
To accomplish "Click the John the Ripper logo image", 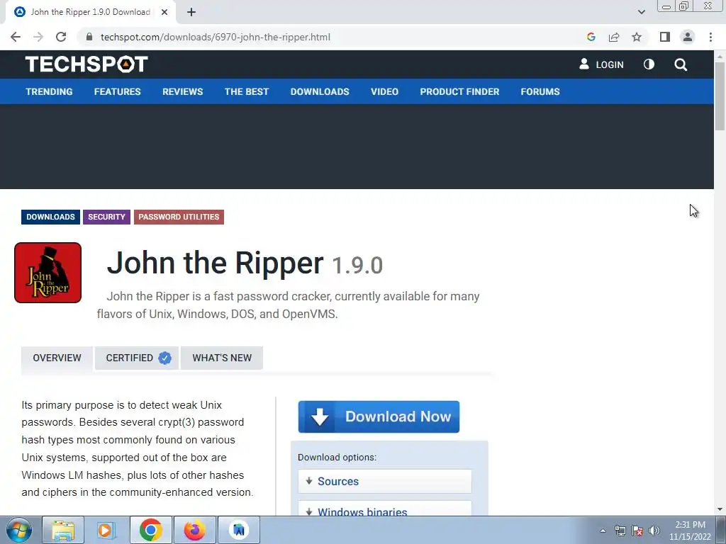I will pos(48,273).
